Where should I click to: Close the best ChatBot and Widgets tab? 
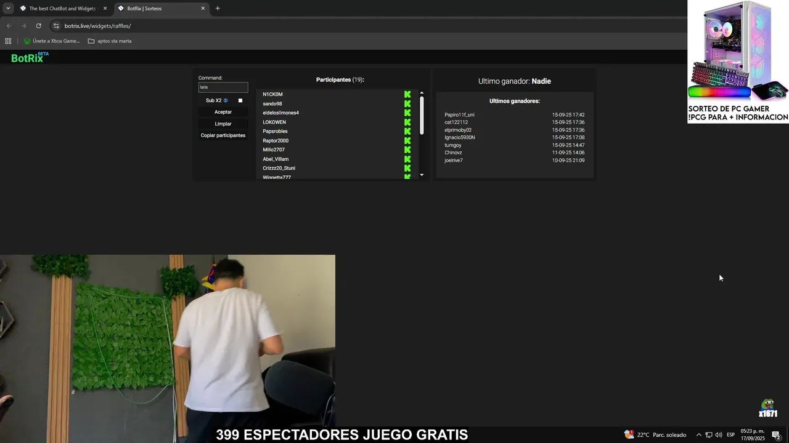click(105, 9)
